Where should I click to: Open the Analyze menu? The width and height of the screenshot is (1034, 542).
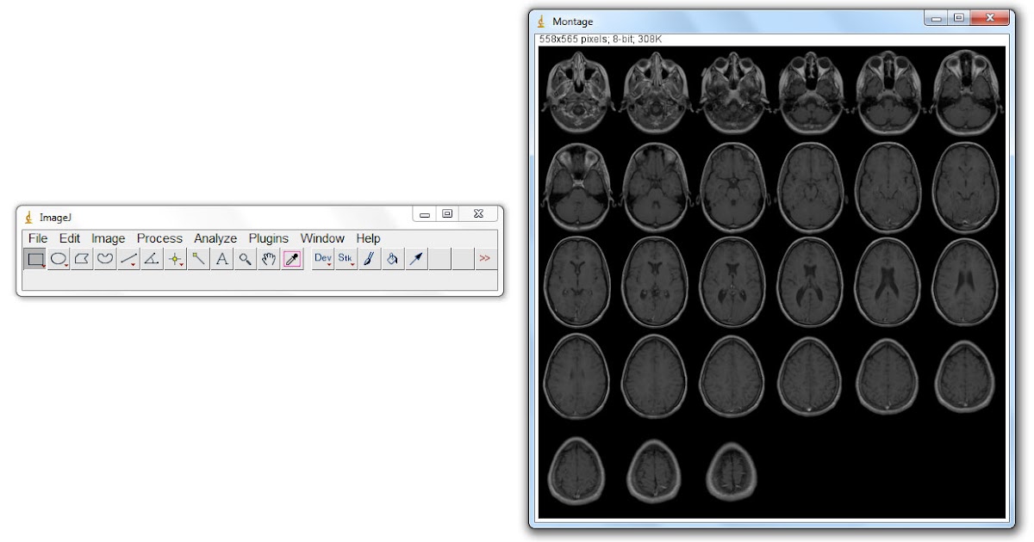click(215, 238)
